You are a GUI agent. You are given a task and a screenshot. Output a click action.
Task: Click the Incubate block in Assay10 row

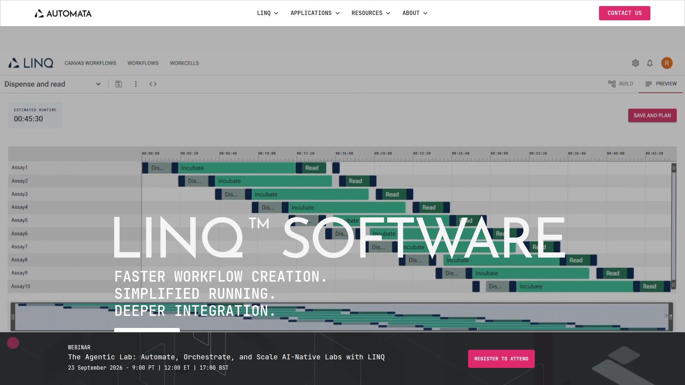574,287
